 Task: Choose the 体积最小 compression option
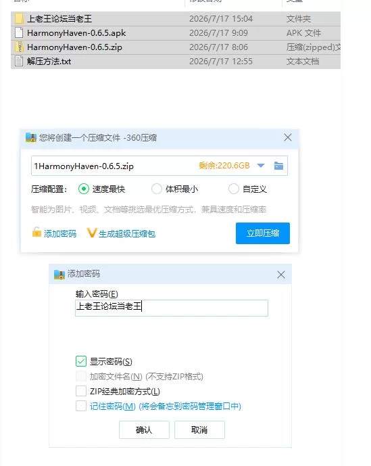point(157,189)
